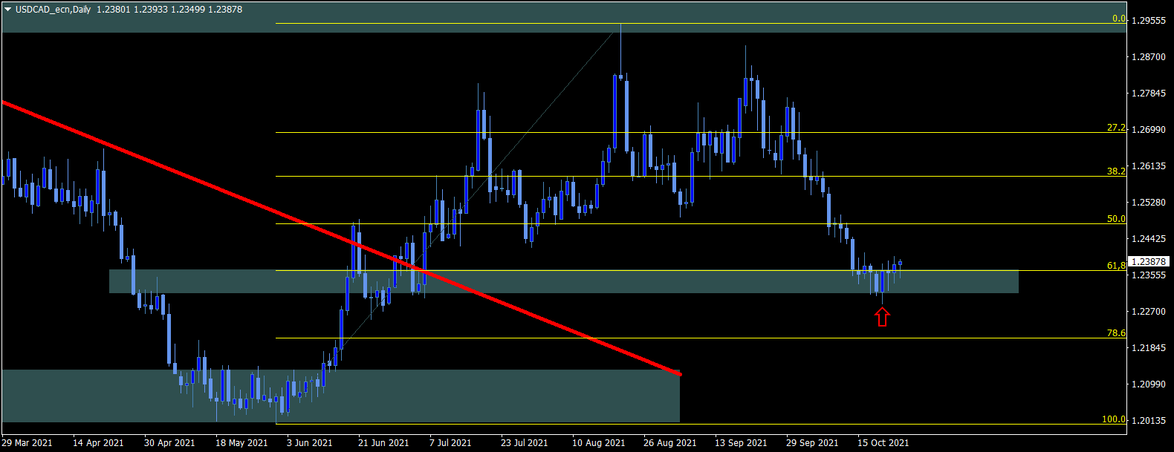Click the 7 Jul 2021 date label
The image size is (1174, 452).
[450, 443]
